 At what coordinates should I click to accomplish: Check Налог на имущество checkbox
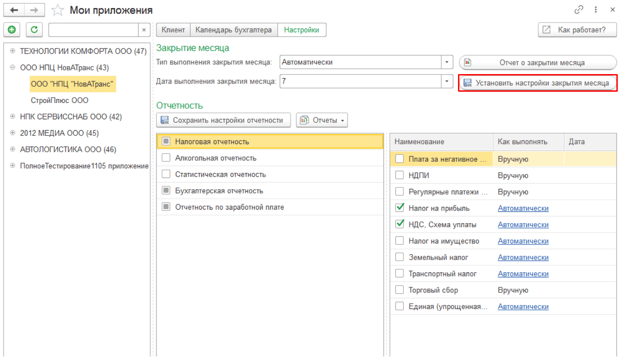[399, 241]
